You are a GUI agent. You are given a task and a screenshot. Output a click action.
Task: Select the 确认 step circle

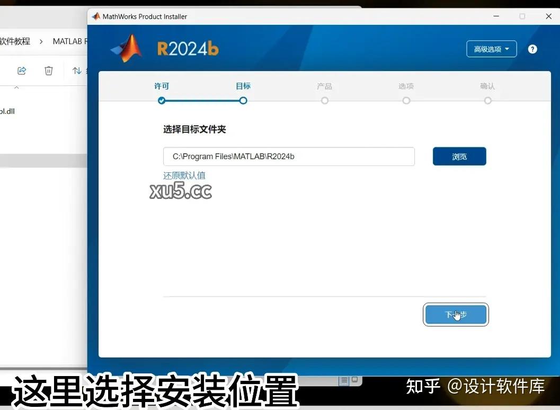487,100
